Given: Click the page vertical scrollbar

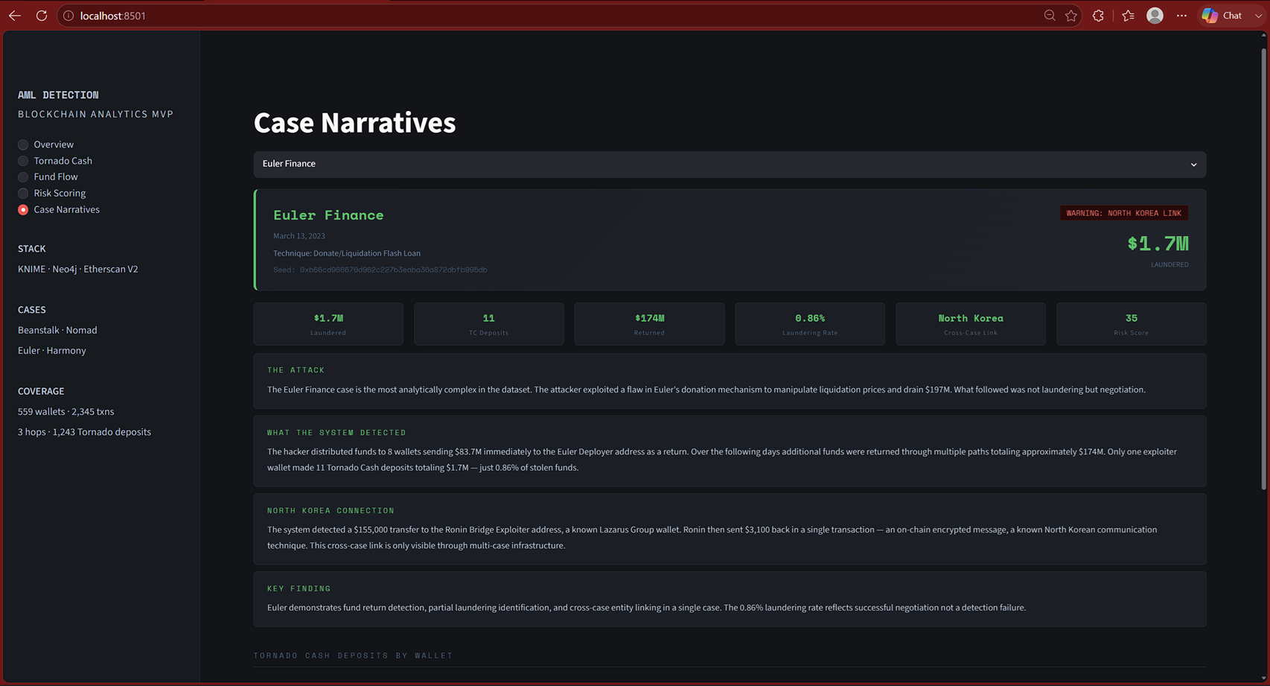Looking at the screenshot, I should [1263, 268].
